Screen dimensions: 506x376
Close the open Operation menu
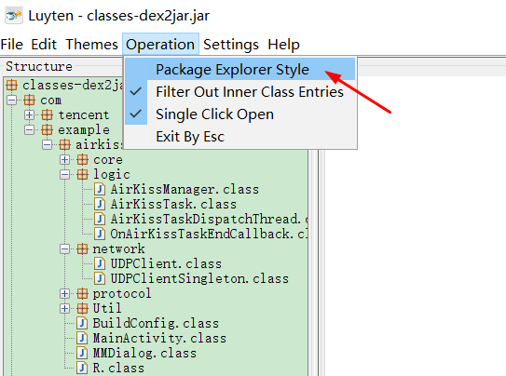click(x=160, y=44)
